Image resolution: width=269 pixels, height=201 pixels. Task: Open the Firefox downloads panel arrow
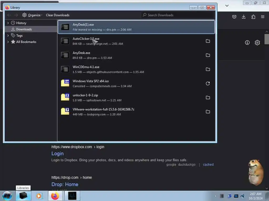[244, 16]
